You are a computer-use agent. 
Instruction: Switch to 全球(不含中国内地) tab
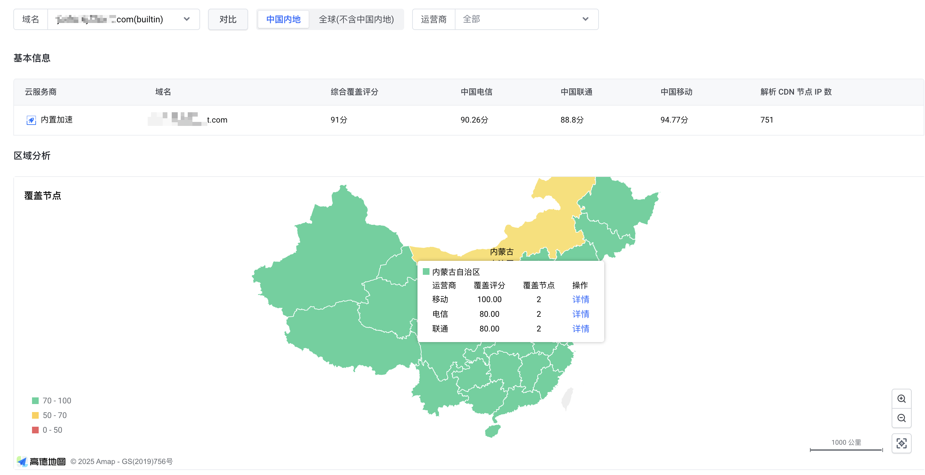click(x=356, y=19)
